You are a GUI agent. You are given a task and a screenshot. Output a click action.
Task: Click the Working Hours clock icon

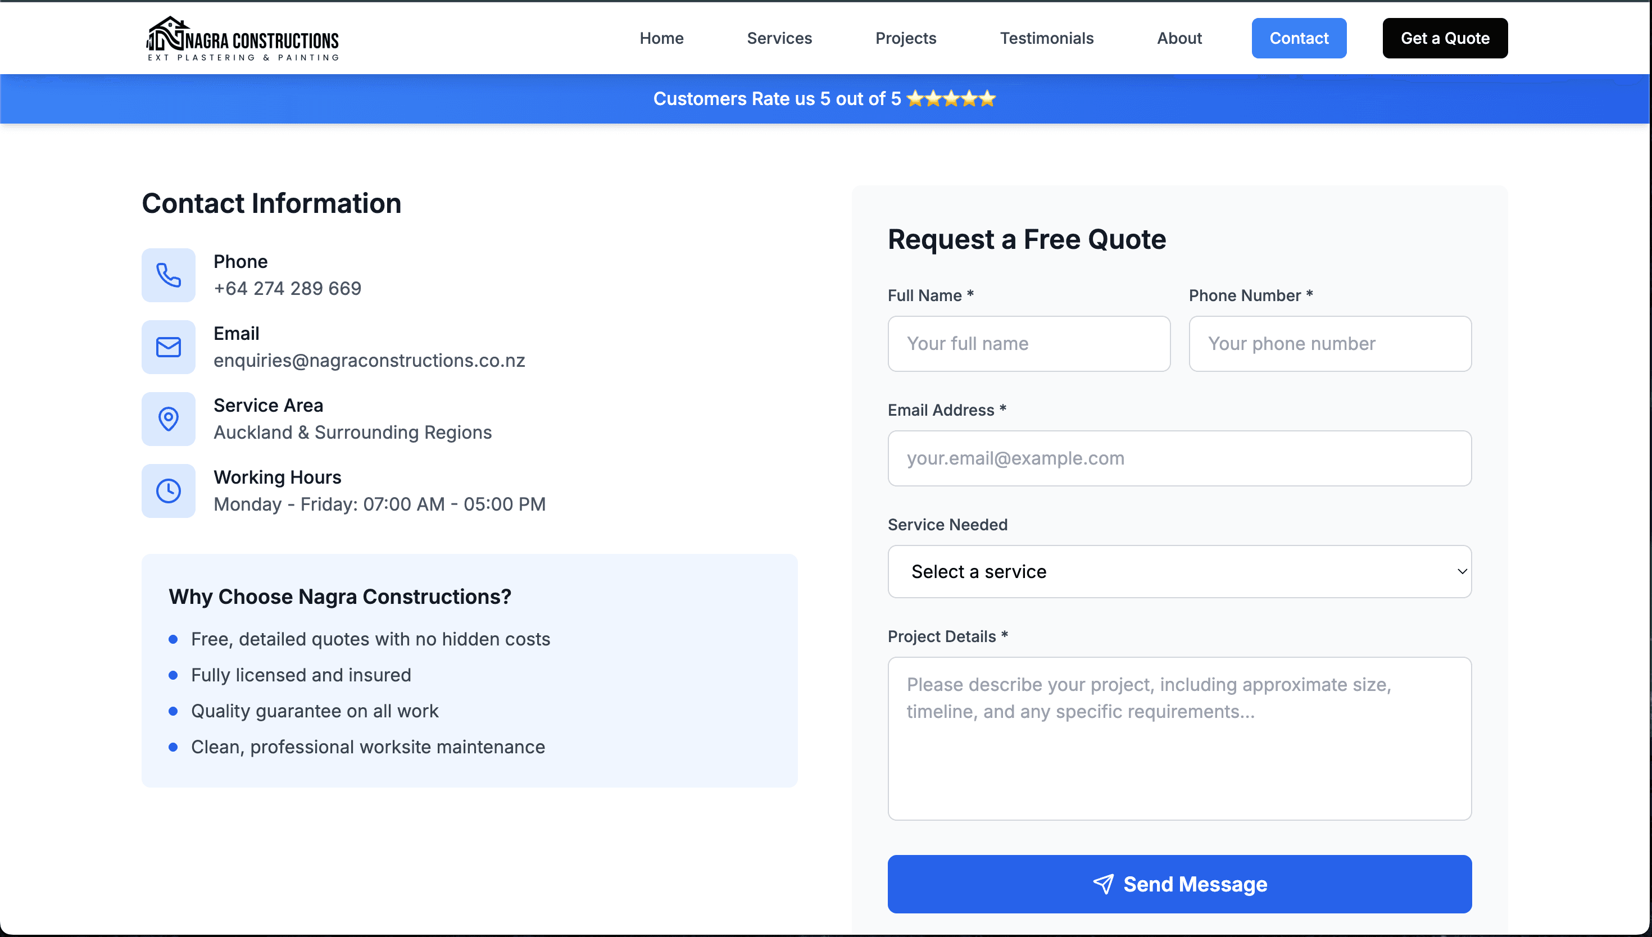[x=169, y=491]
